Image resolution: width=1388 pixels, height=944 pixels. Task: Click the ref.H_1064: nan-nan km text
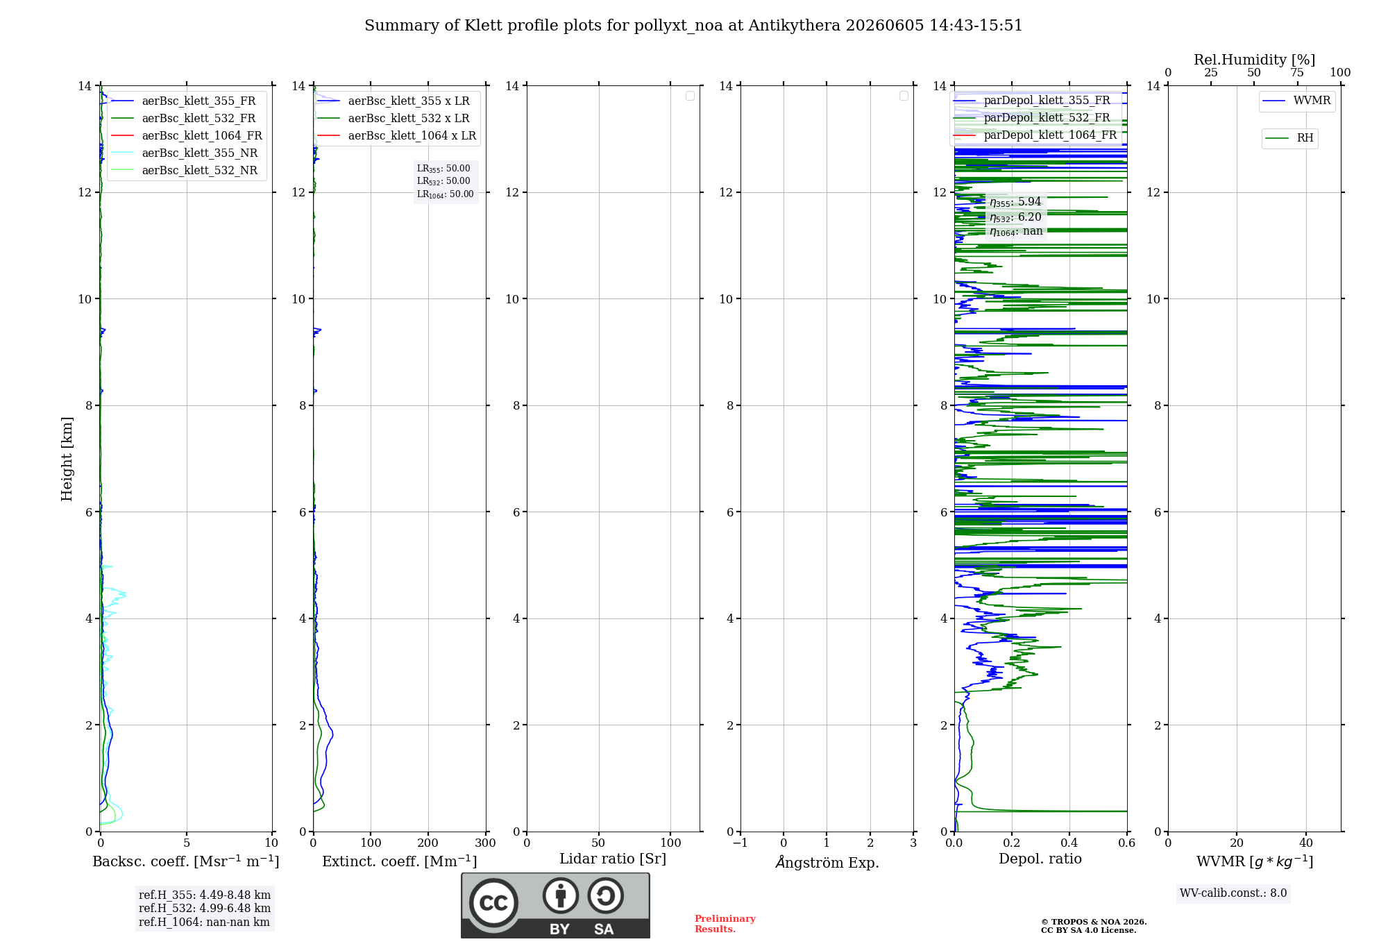tap(204, 922)
